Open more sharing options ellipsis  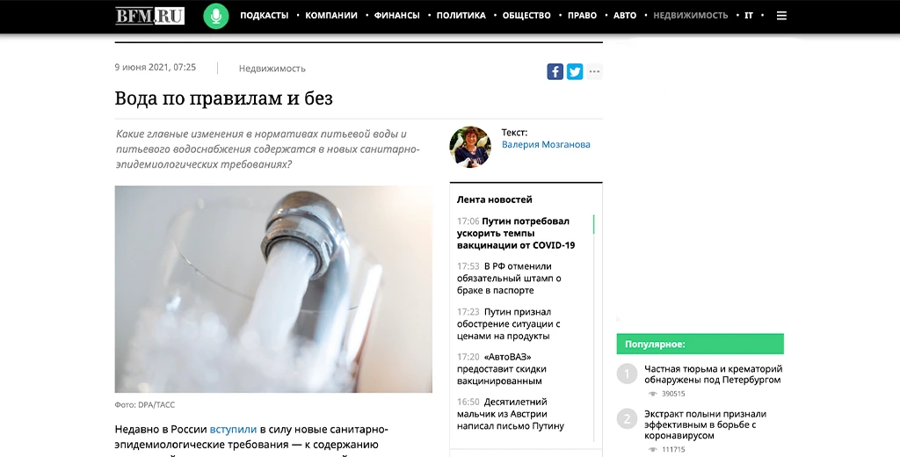[x=594, y=72]
